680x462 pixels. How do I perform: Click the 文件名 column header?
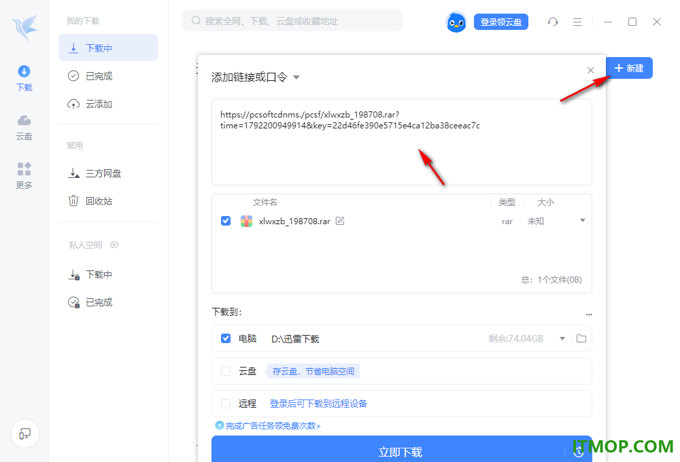(x=265, y=202)
